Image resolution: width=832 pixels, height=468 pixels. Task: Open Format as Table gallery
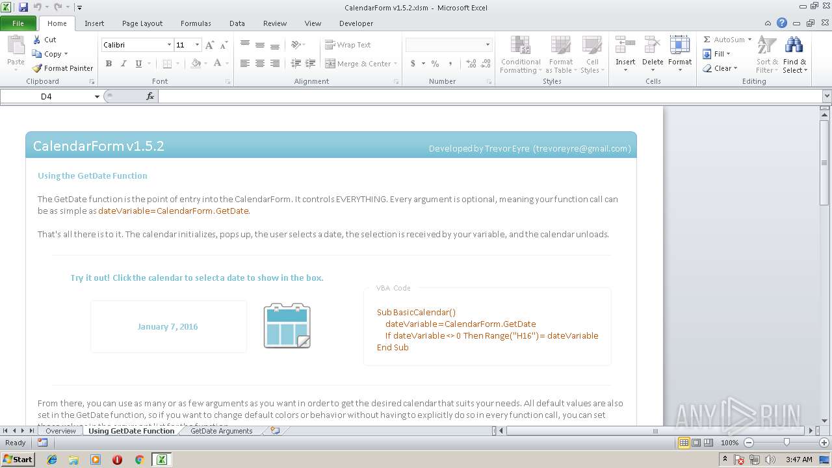pyautogui.click(x=560, y=55)
